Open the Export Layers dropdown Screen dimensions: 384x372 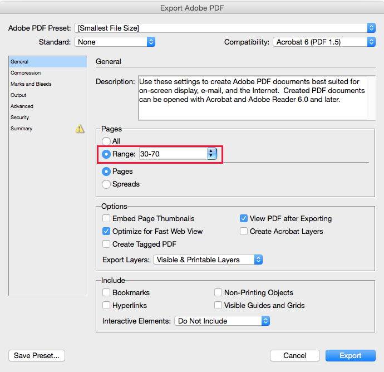(x=208, y=260)
